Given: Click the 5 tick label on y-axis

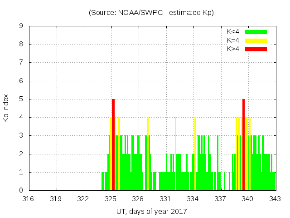Looking at the screenshot, I should click(21, 99).
